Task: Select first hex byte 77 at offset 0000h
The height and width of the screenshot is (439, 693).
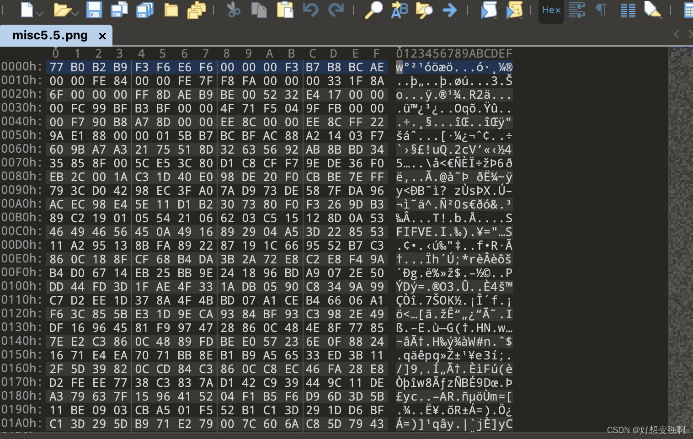Action: (x=56, y=67)
